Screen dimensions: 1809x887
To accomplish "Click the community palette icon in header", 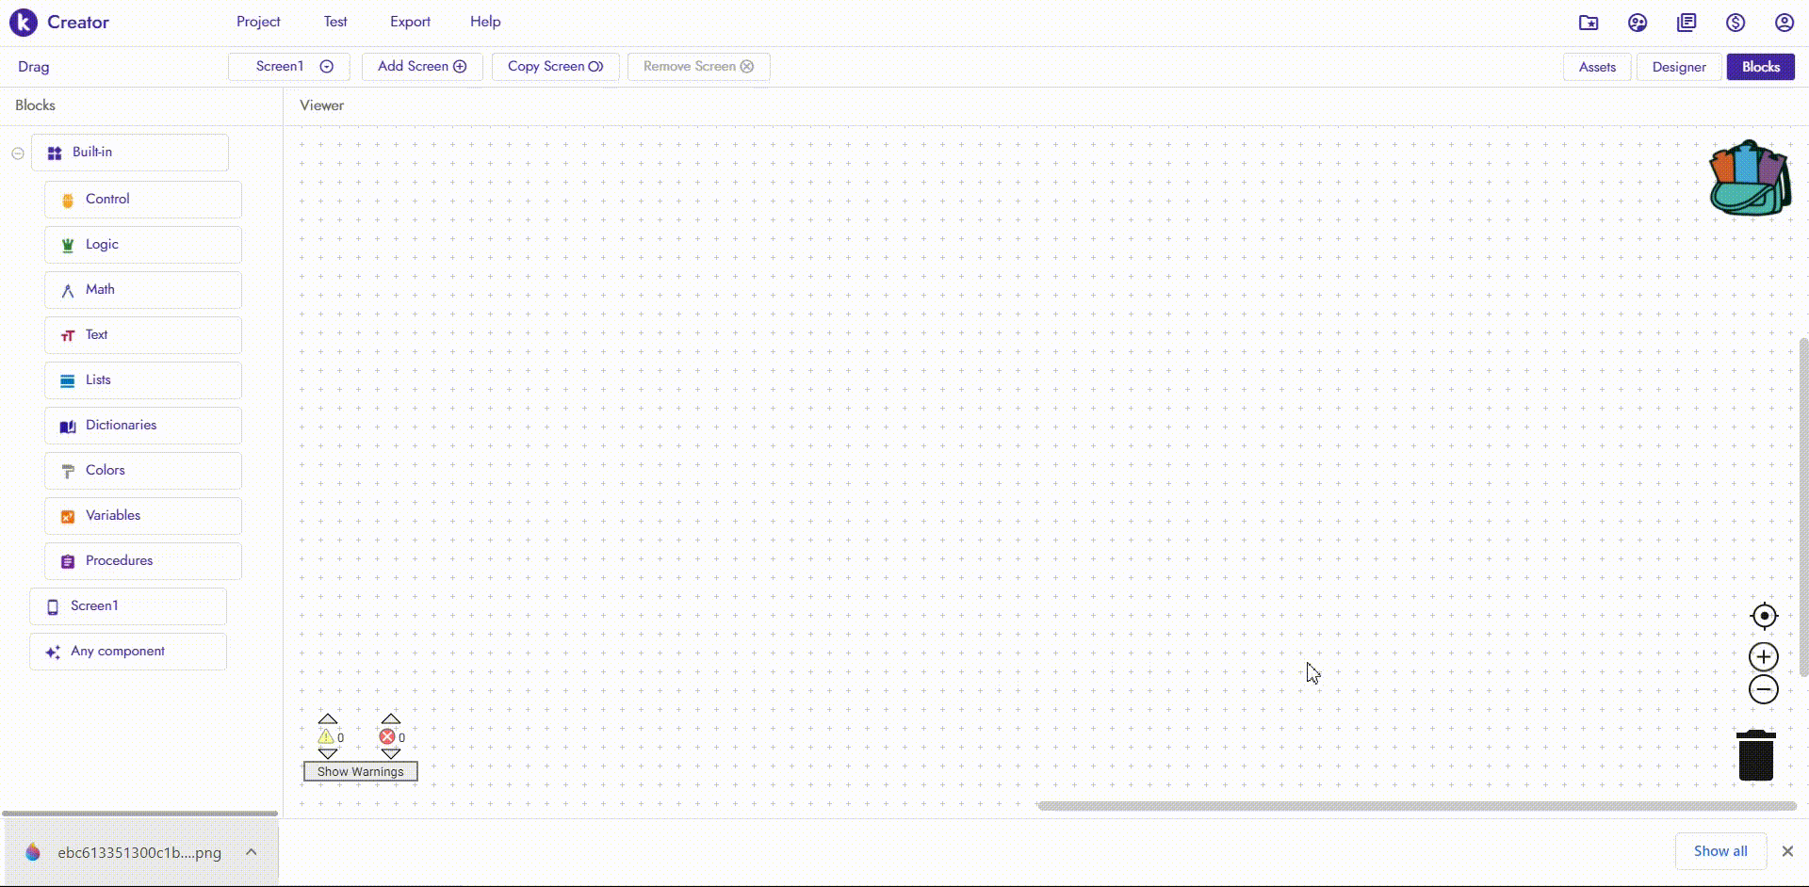I will (1638, 23).
